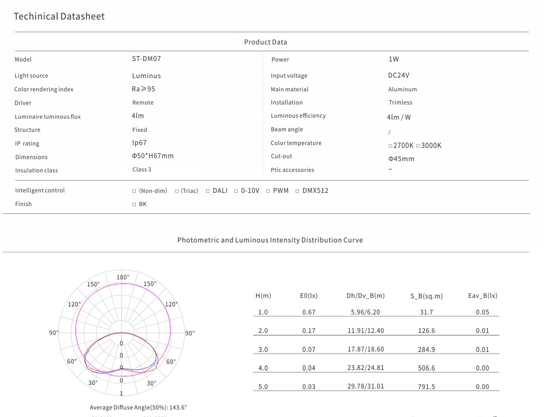Viewport: 544px width, 417px height.
Task: Enable the DALI control checkbox
Action: click(208, 191)
